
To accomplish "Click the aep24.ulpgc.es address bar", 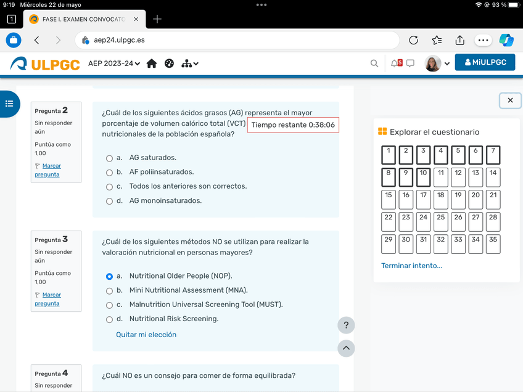I will tap(247, 39).
